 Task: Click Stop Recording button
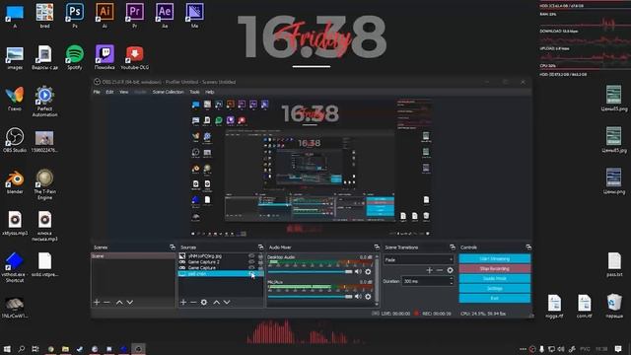(x=495, y=268)
